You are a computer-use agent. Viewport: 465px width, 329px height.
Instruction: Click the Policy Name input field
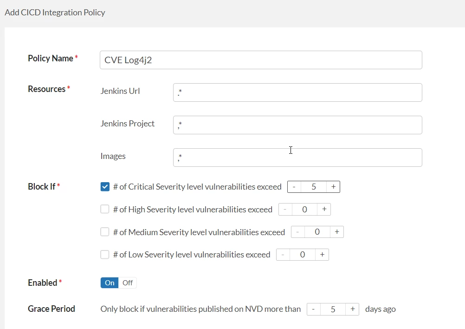261,60
